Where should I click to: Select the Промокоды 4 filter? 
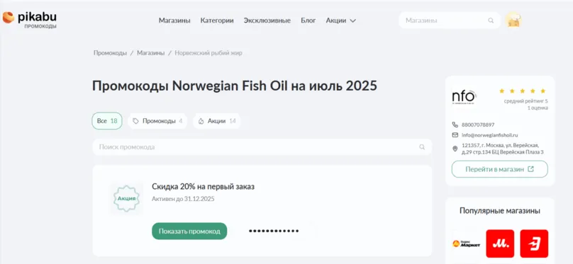[x=157, y=121]
